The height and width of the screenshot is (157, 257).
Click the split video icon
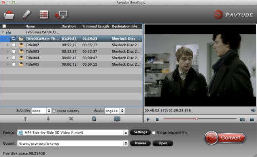tap(117, 119)
